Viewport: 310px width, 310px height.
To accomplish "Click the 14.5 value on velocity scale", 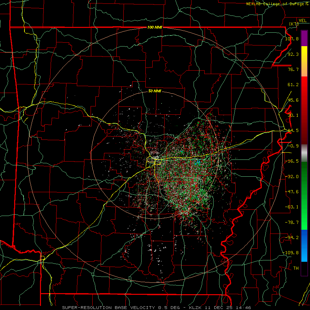I will [x=293, y=131].
